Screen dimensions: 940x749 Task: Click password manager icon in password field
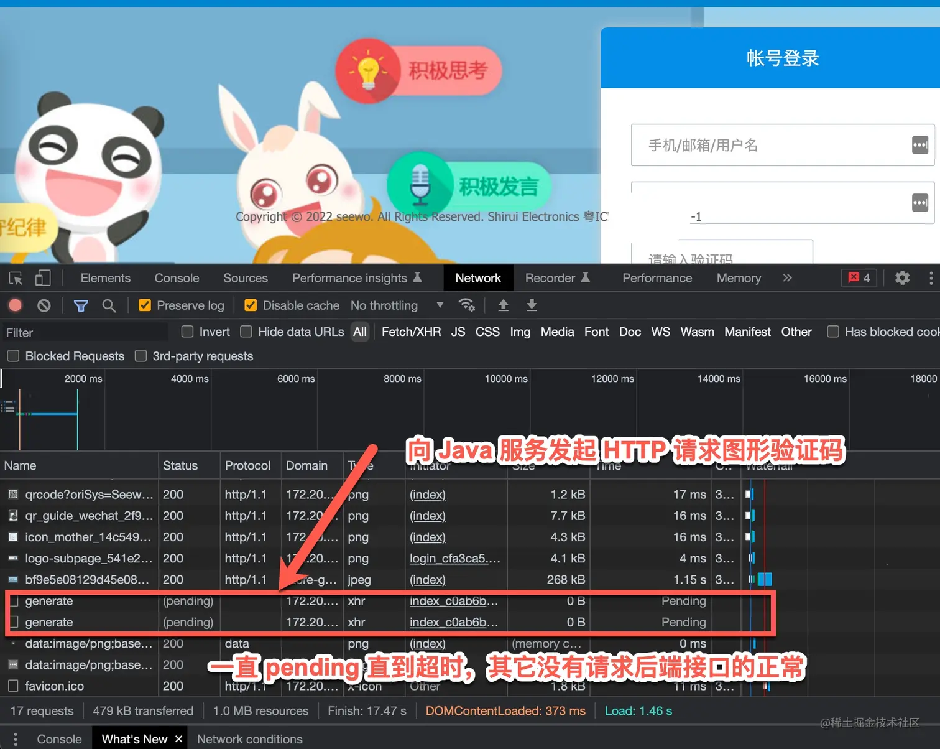920,202
